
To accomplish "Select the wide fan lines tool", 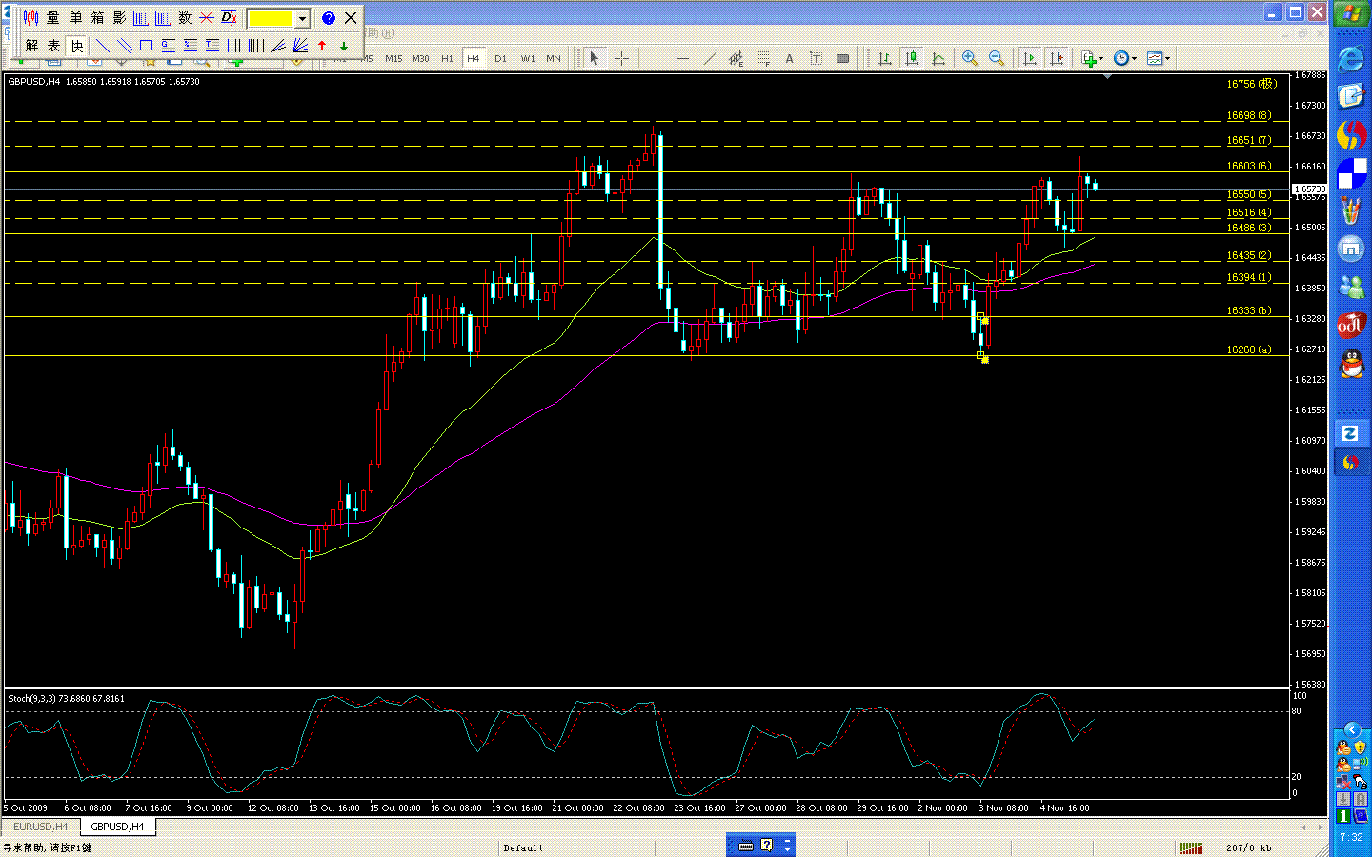I will click(x=300, y=45).
